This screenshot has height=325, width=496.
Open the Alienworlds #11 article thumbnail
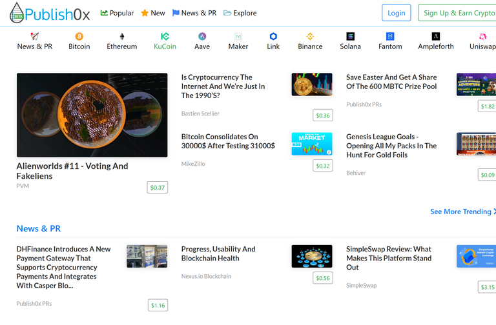pos(92,115)
